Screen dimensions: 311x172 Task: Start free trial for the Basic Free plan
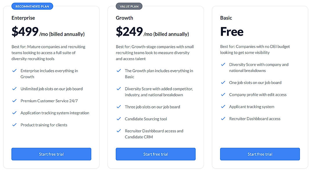point(260,154)
